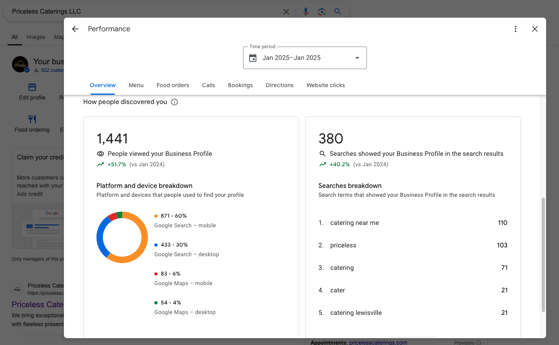Click the Edit profile storefront icon
Viewport: 559px width, 345px height.
[x=32, y=87]
